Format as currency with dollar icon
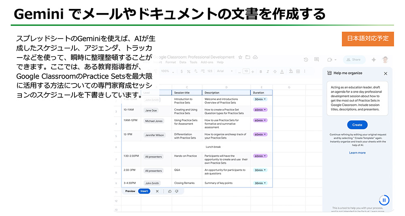Screen dimensions: 405x216 point(182,71)
